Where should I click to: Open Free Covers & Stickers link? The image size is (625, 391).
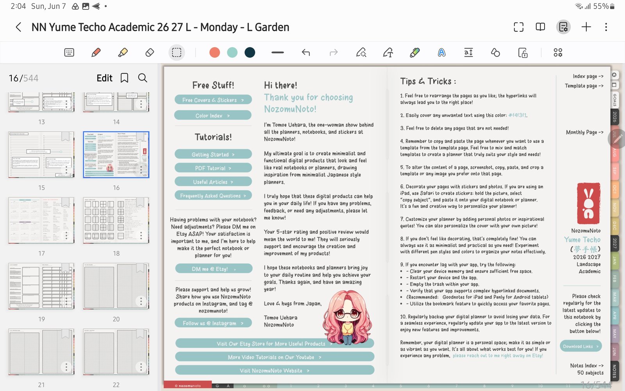pos(213,100)
